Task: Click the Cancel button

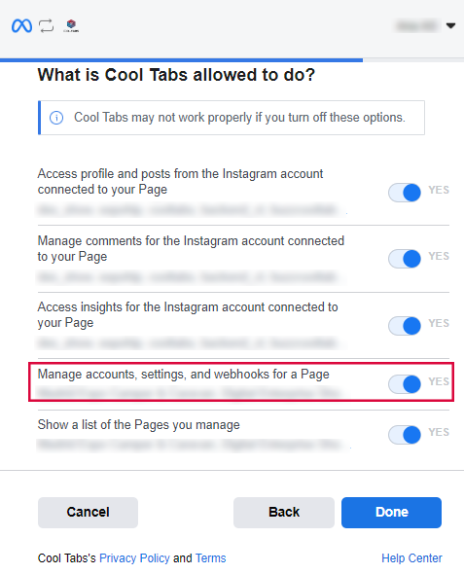Action: 88,512
